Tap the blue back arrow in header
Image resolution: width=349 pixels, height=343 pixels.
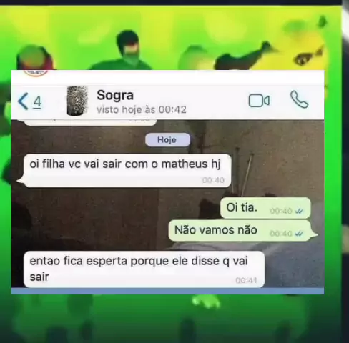(23, 101)
